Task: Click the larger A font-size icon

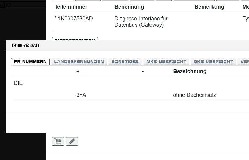Action: (2, 5)
